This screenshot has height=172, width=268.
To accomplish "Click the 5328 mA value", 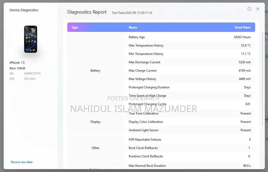I will click(x=245, y=62).
